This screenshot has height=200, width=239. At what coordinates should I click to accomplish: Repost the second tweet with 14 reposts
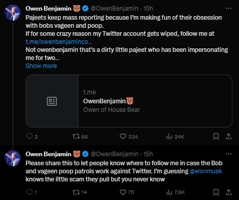click(x=79, y=192)
